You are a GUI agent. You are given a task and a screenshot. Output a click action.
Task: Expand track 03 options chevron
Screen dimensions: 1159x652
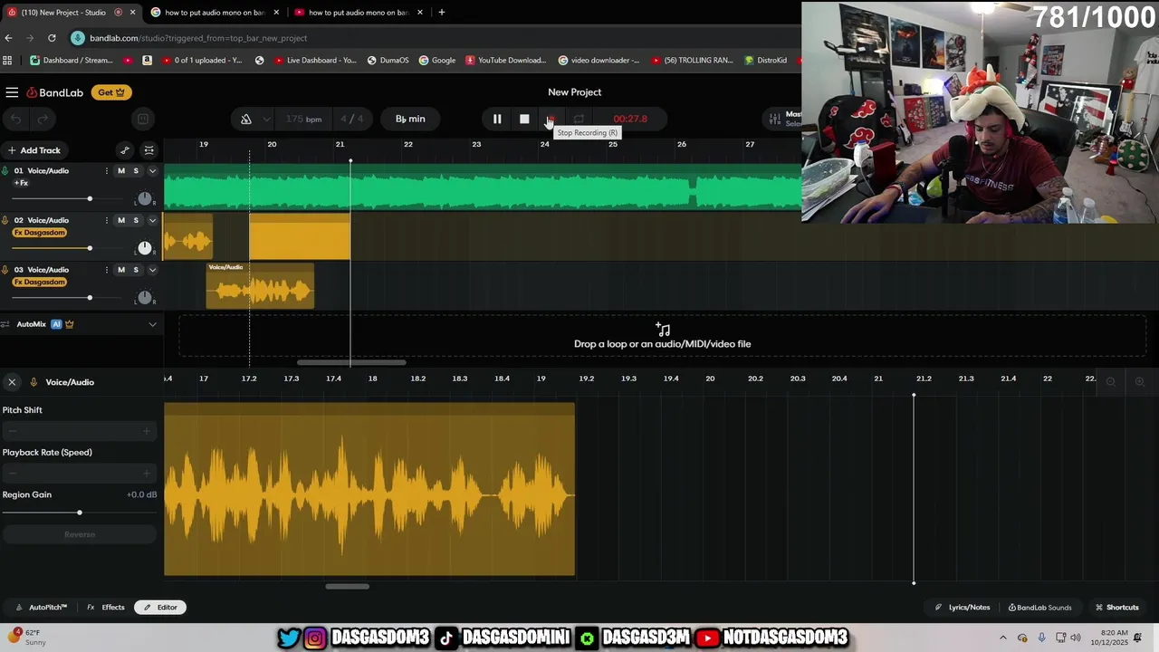(152, 270)
